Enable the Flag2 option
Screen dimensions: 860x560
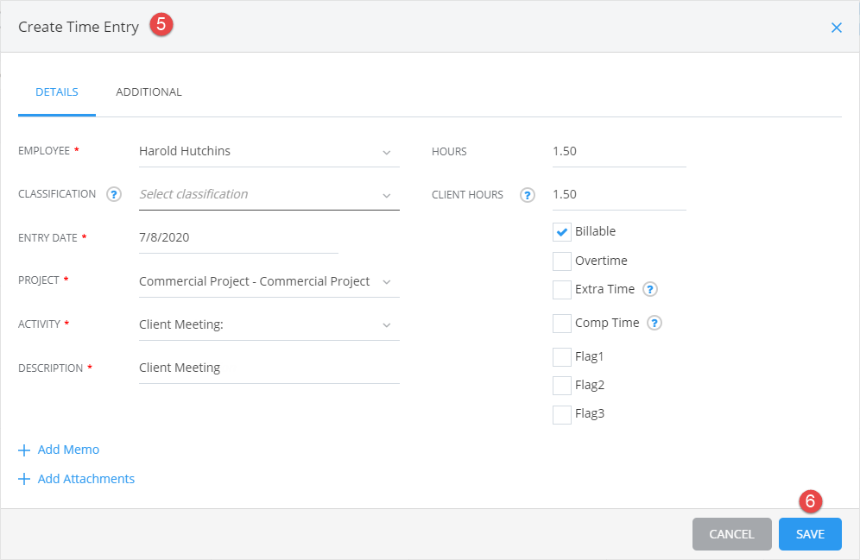[x=561, y=385]
